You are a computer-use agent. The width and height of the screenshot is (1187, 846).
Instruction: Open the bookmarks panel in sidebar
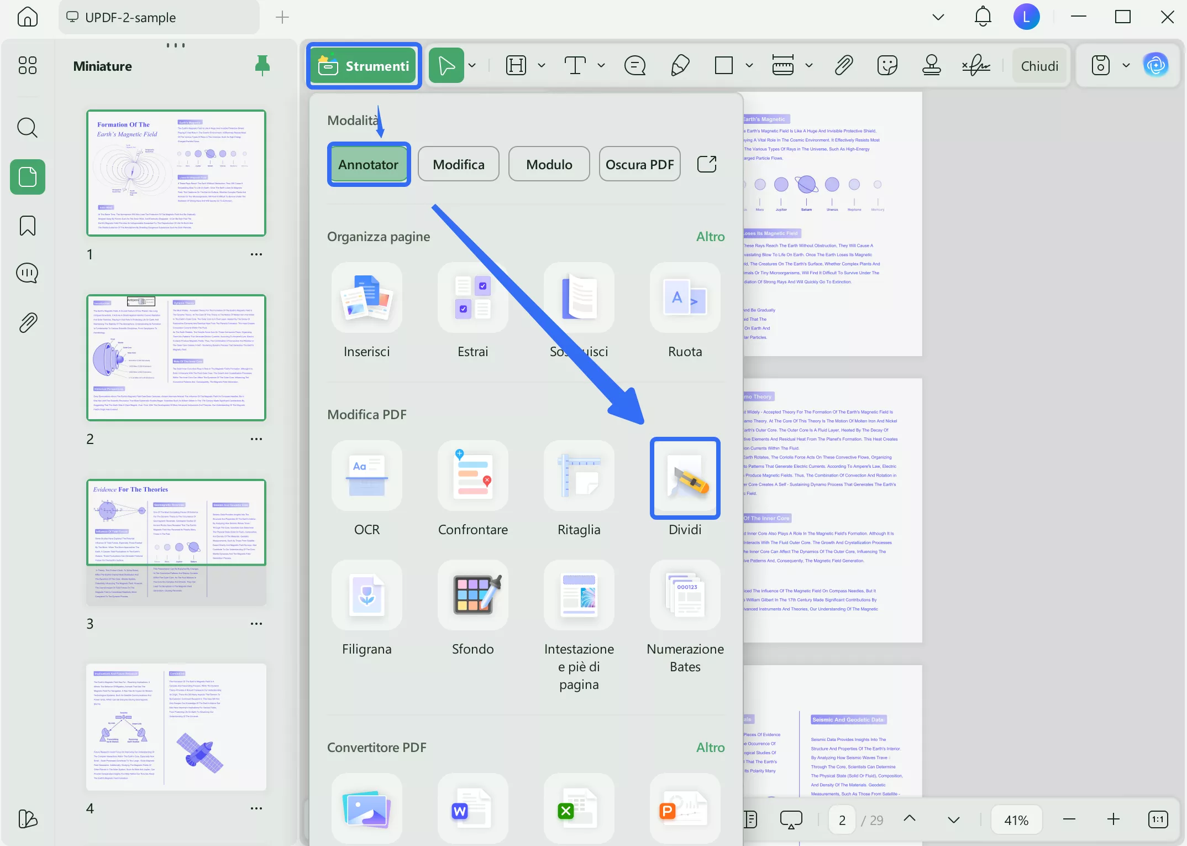[27, 226]
